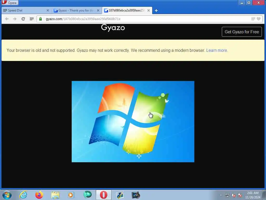This screenshot has height=200, width=266.
Task: Add page to Speed Dial icon in address bar
Action: coord(253,19)
